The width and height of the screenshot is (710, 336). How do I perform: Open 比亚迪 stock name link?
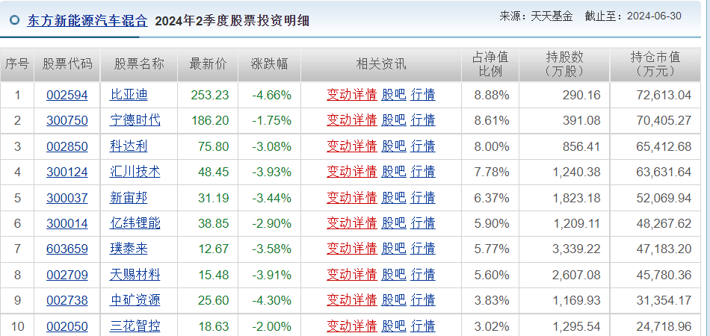tap(129, 95)
